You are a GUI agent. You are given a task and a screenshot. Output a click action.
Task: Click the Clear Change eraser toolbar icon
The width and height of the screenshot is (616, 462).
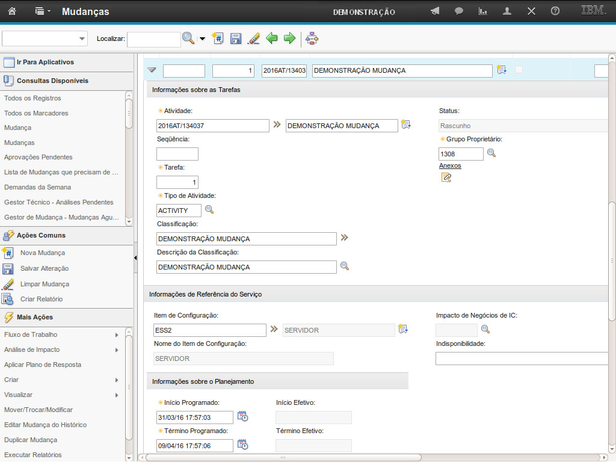[254, 38]
